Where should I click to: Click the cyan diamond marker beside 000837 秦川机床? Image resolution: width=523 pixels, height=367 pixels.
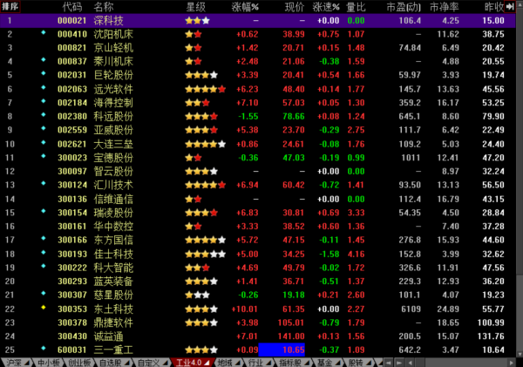coord(44,60)
